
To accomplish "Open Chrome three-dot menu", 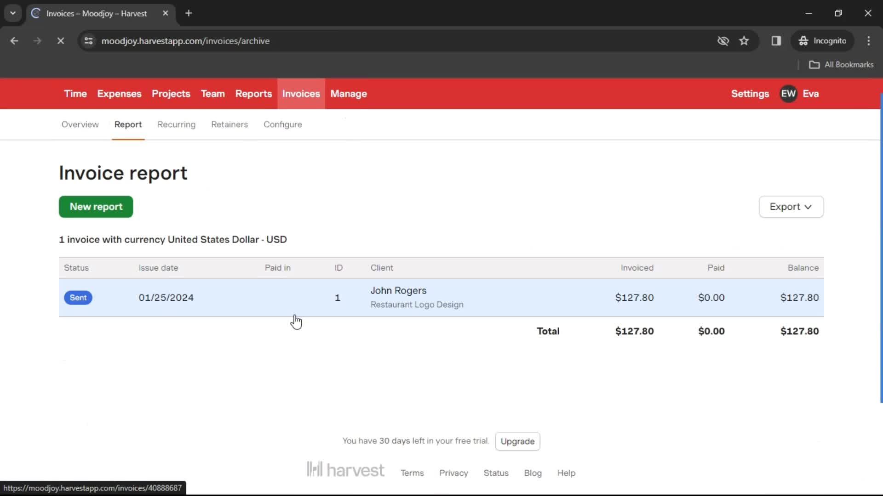I will [869, 41].
